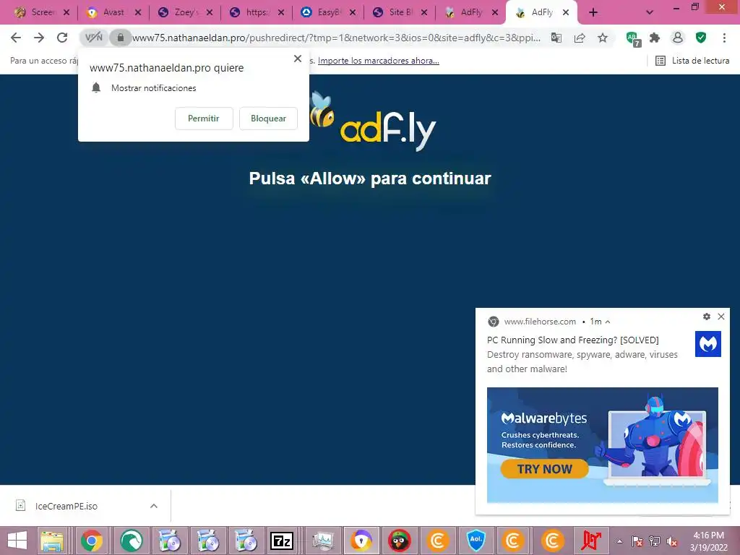Click the Pulsa Allow para continuar heading

pos(370,178)
